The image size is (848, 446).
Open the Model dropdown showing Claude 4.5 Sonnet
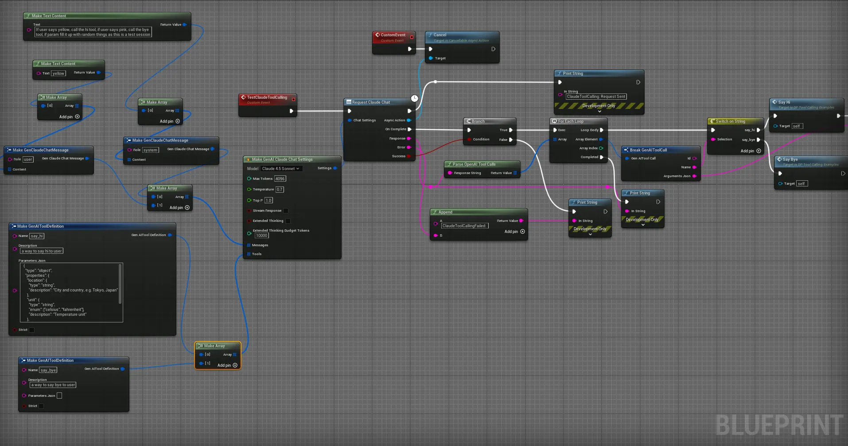tap(281, 168)
